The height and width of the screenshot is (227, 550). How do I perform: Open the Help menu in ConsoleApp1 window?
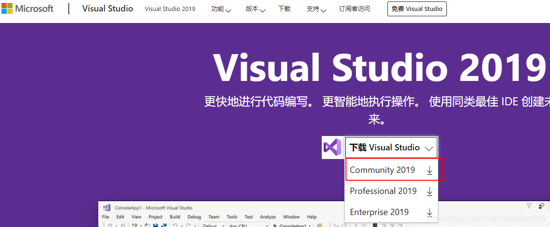point(312,217)
